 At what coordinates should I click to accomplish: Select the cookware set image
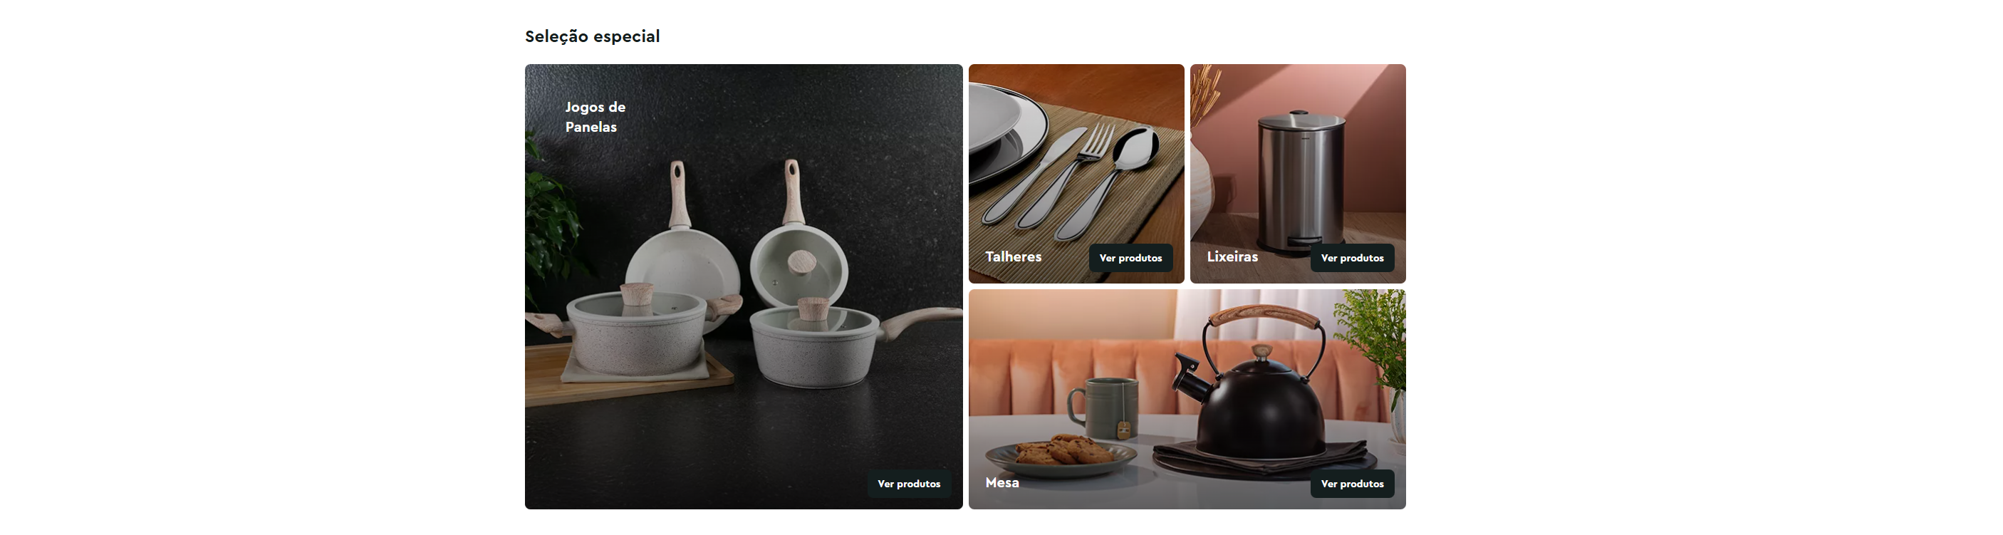tap(744, 287)
